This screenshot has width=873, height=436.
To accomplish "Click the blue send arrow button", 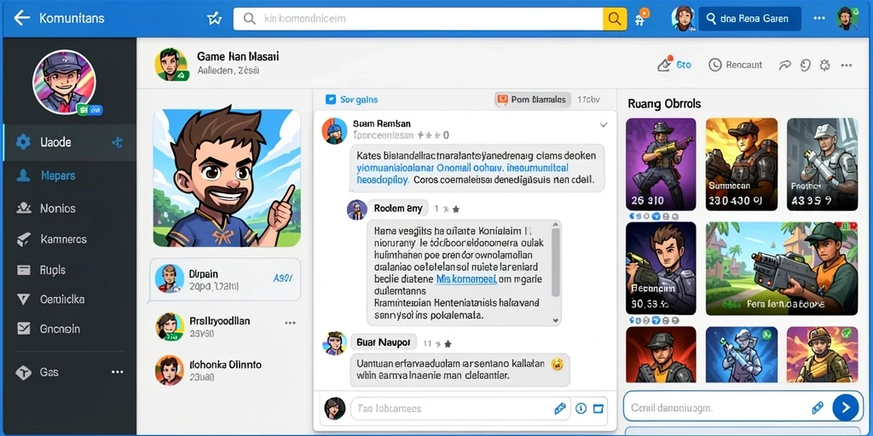I will [x=845, y=408].
